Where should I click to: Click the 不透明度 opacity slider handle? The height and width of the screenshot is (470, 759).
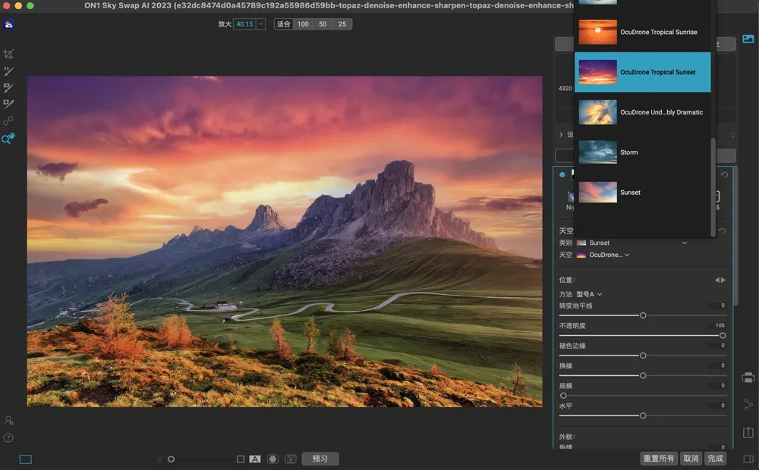click(722, 335)
